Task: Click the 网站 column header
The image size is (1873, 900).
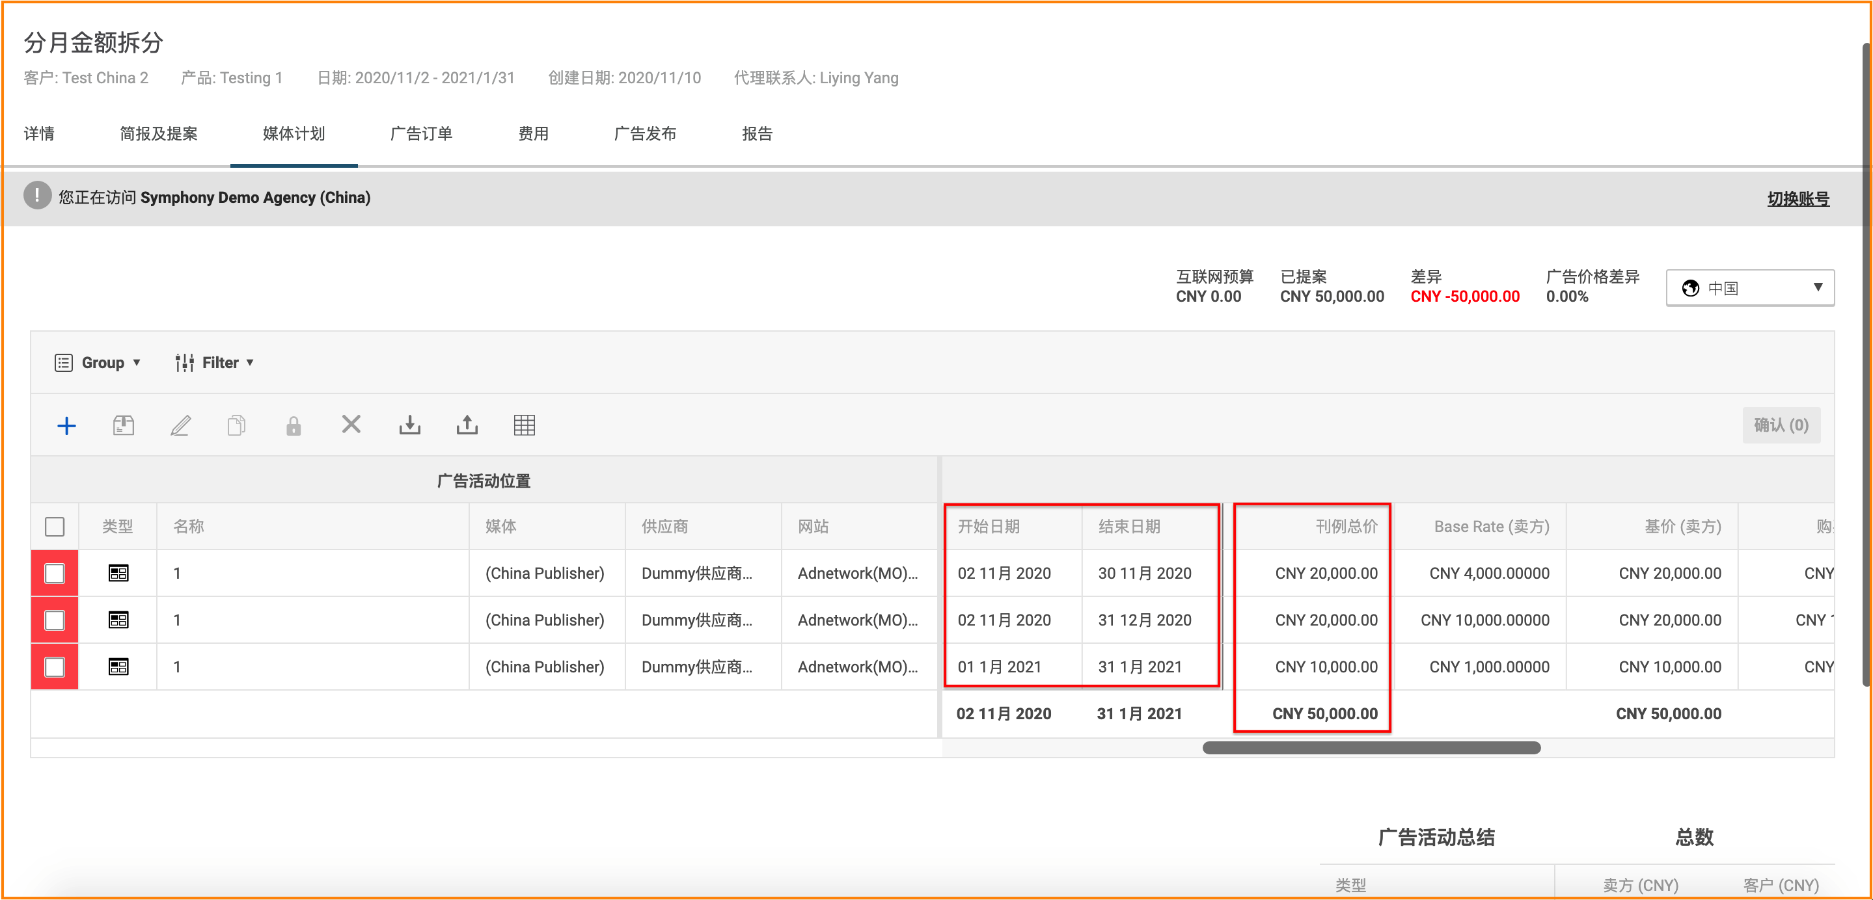Action: [860, 527]
